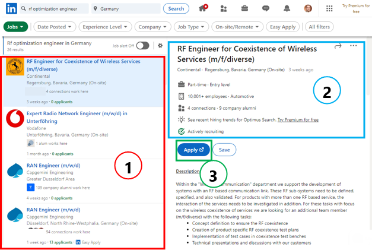Open Expert Radio Network Engineer job listing
This screenshot has height=250, width=372.
[x=77, y=117]
